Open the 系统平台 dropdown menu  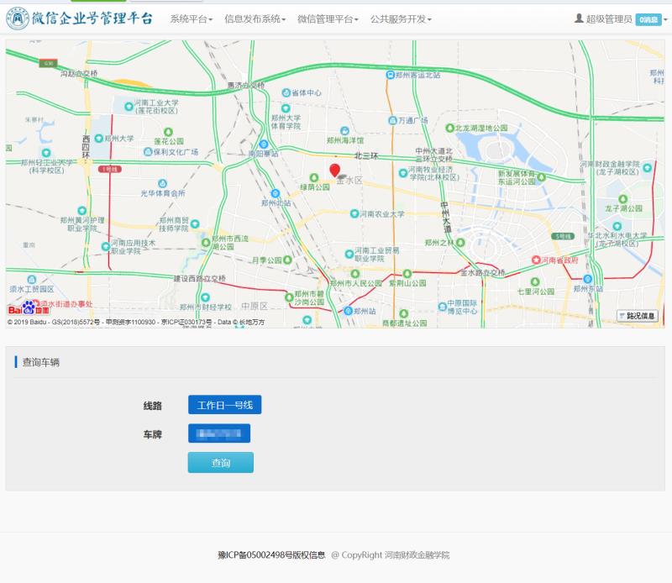[x=192, y=18]
